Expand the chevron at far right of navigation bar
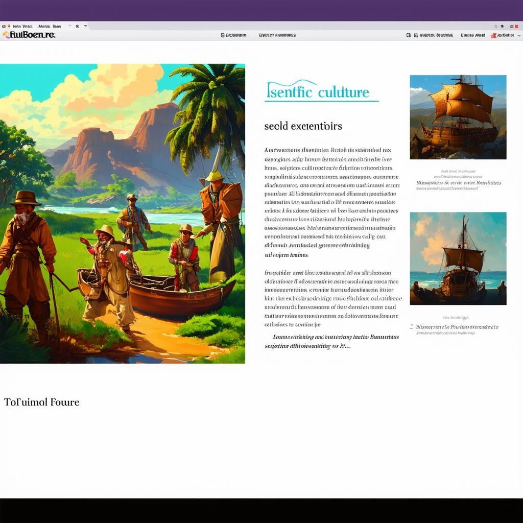Image resolution: width=523 pixels, height=523 pixels. (519, 35)
